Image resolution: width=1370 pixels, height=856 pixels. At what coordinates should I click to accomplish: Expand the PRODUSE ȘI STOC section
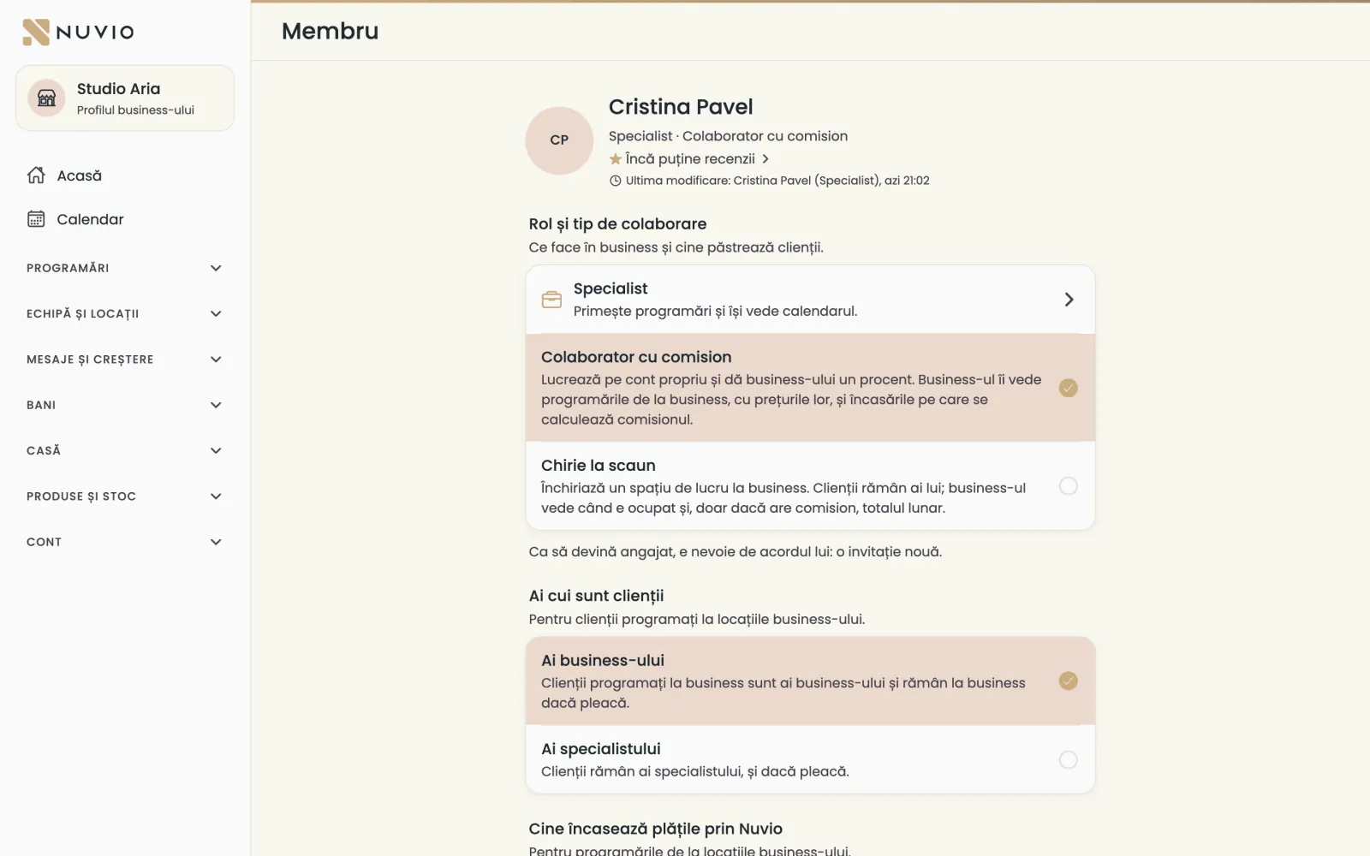pos(125,496)
